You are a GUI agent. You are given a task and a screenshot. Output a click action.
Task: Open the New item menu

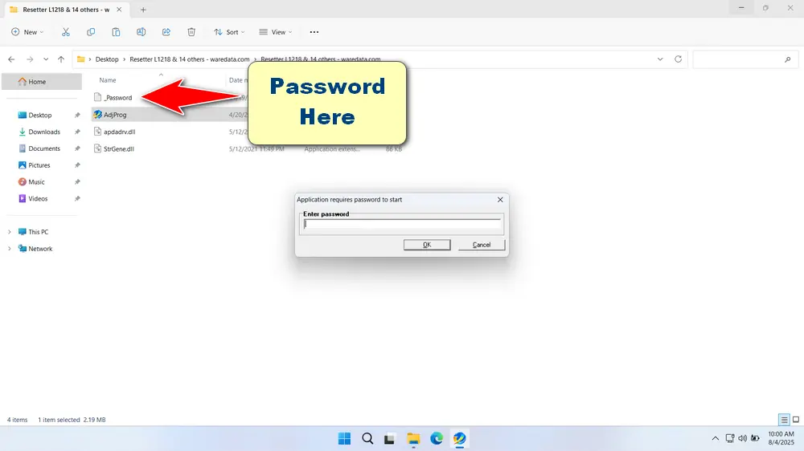coord(27,32)
